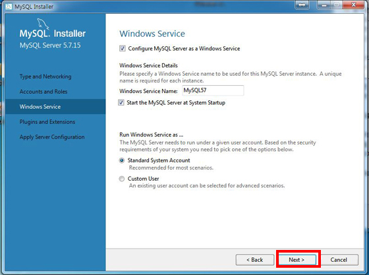This screenshot has height=275, width=369.
Task: Select the Custom User radio button
Action: point(122,179)
